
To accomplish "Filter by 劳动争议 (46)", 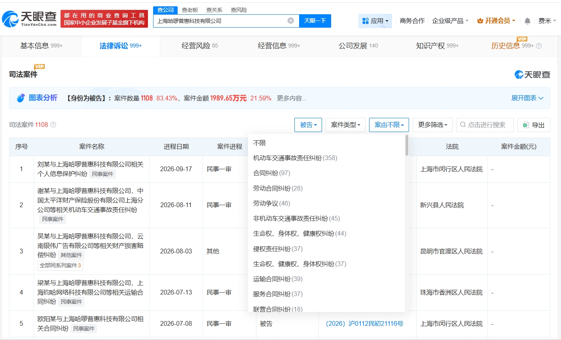I will pos(326,203).
